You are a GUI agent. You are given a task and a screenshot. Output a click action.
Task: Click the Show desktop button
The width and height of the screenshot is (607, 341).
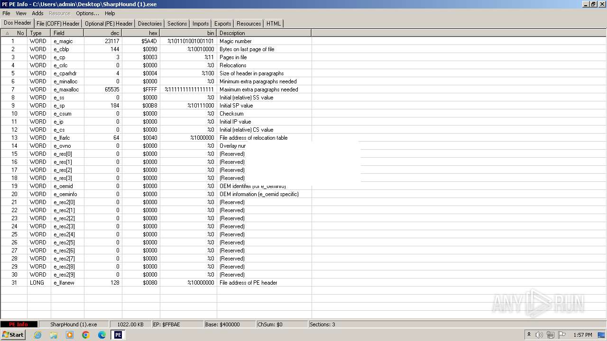coord(602,335)
